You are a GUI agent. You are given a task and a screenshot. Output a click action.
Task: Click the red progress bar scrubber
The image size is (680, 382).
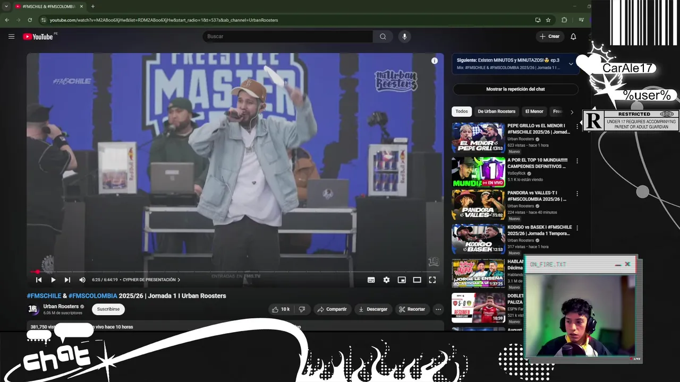coord(37,272)
